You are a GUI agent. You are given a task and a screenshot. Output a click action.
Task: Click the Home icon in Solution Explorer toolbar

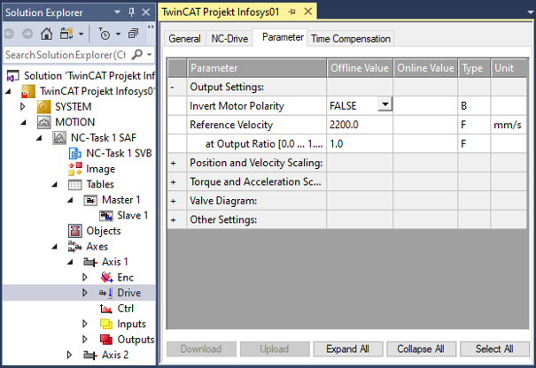point(46,34)
